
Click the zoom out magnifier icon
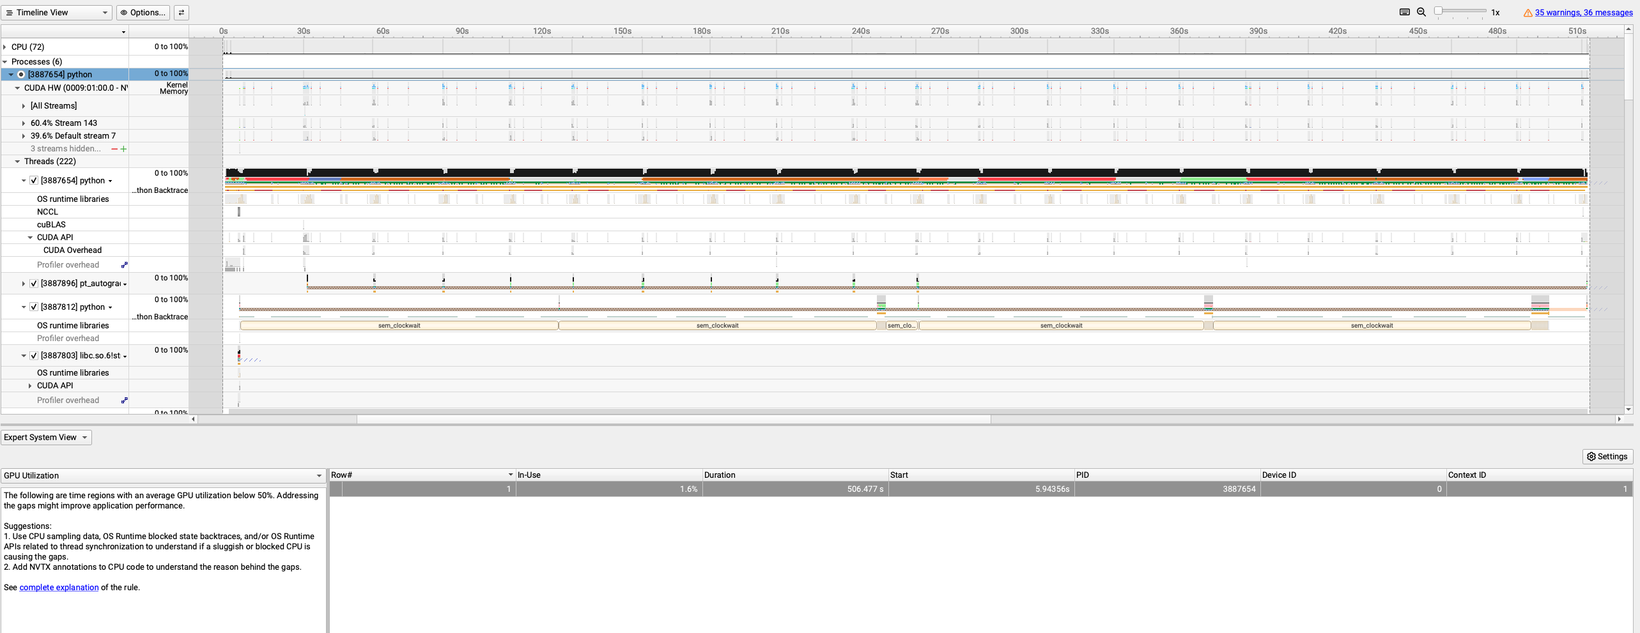1421,12
